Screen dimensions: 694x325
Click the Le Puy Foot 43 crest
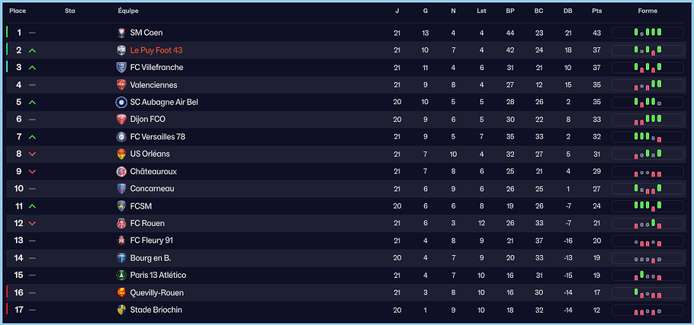tap(121, 50)
